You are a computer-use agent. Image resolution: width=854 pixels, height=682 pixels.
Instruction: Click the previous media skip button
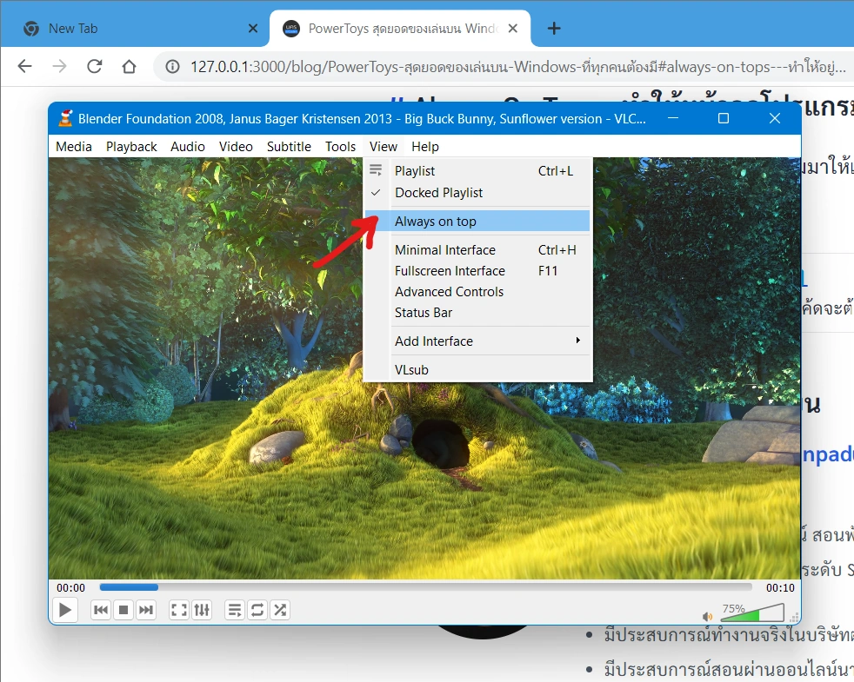pos(101,610)
